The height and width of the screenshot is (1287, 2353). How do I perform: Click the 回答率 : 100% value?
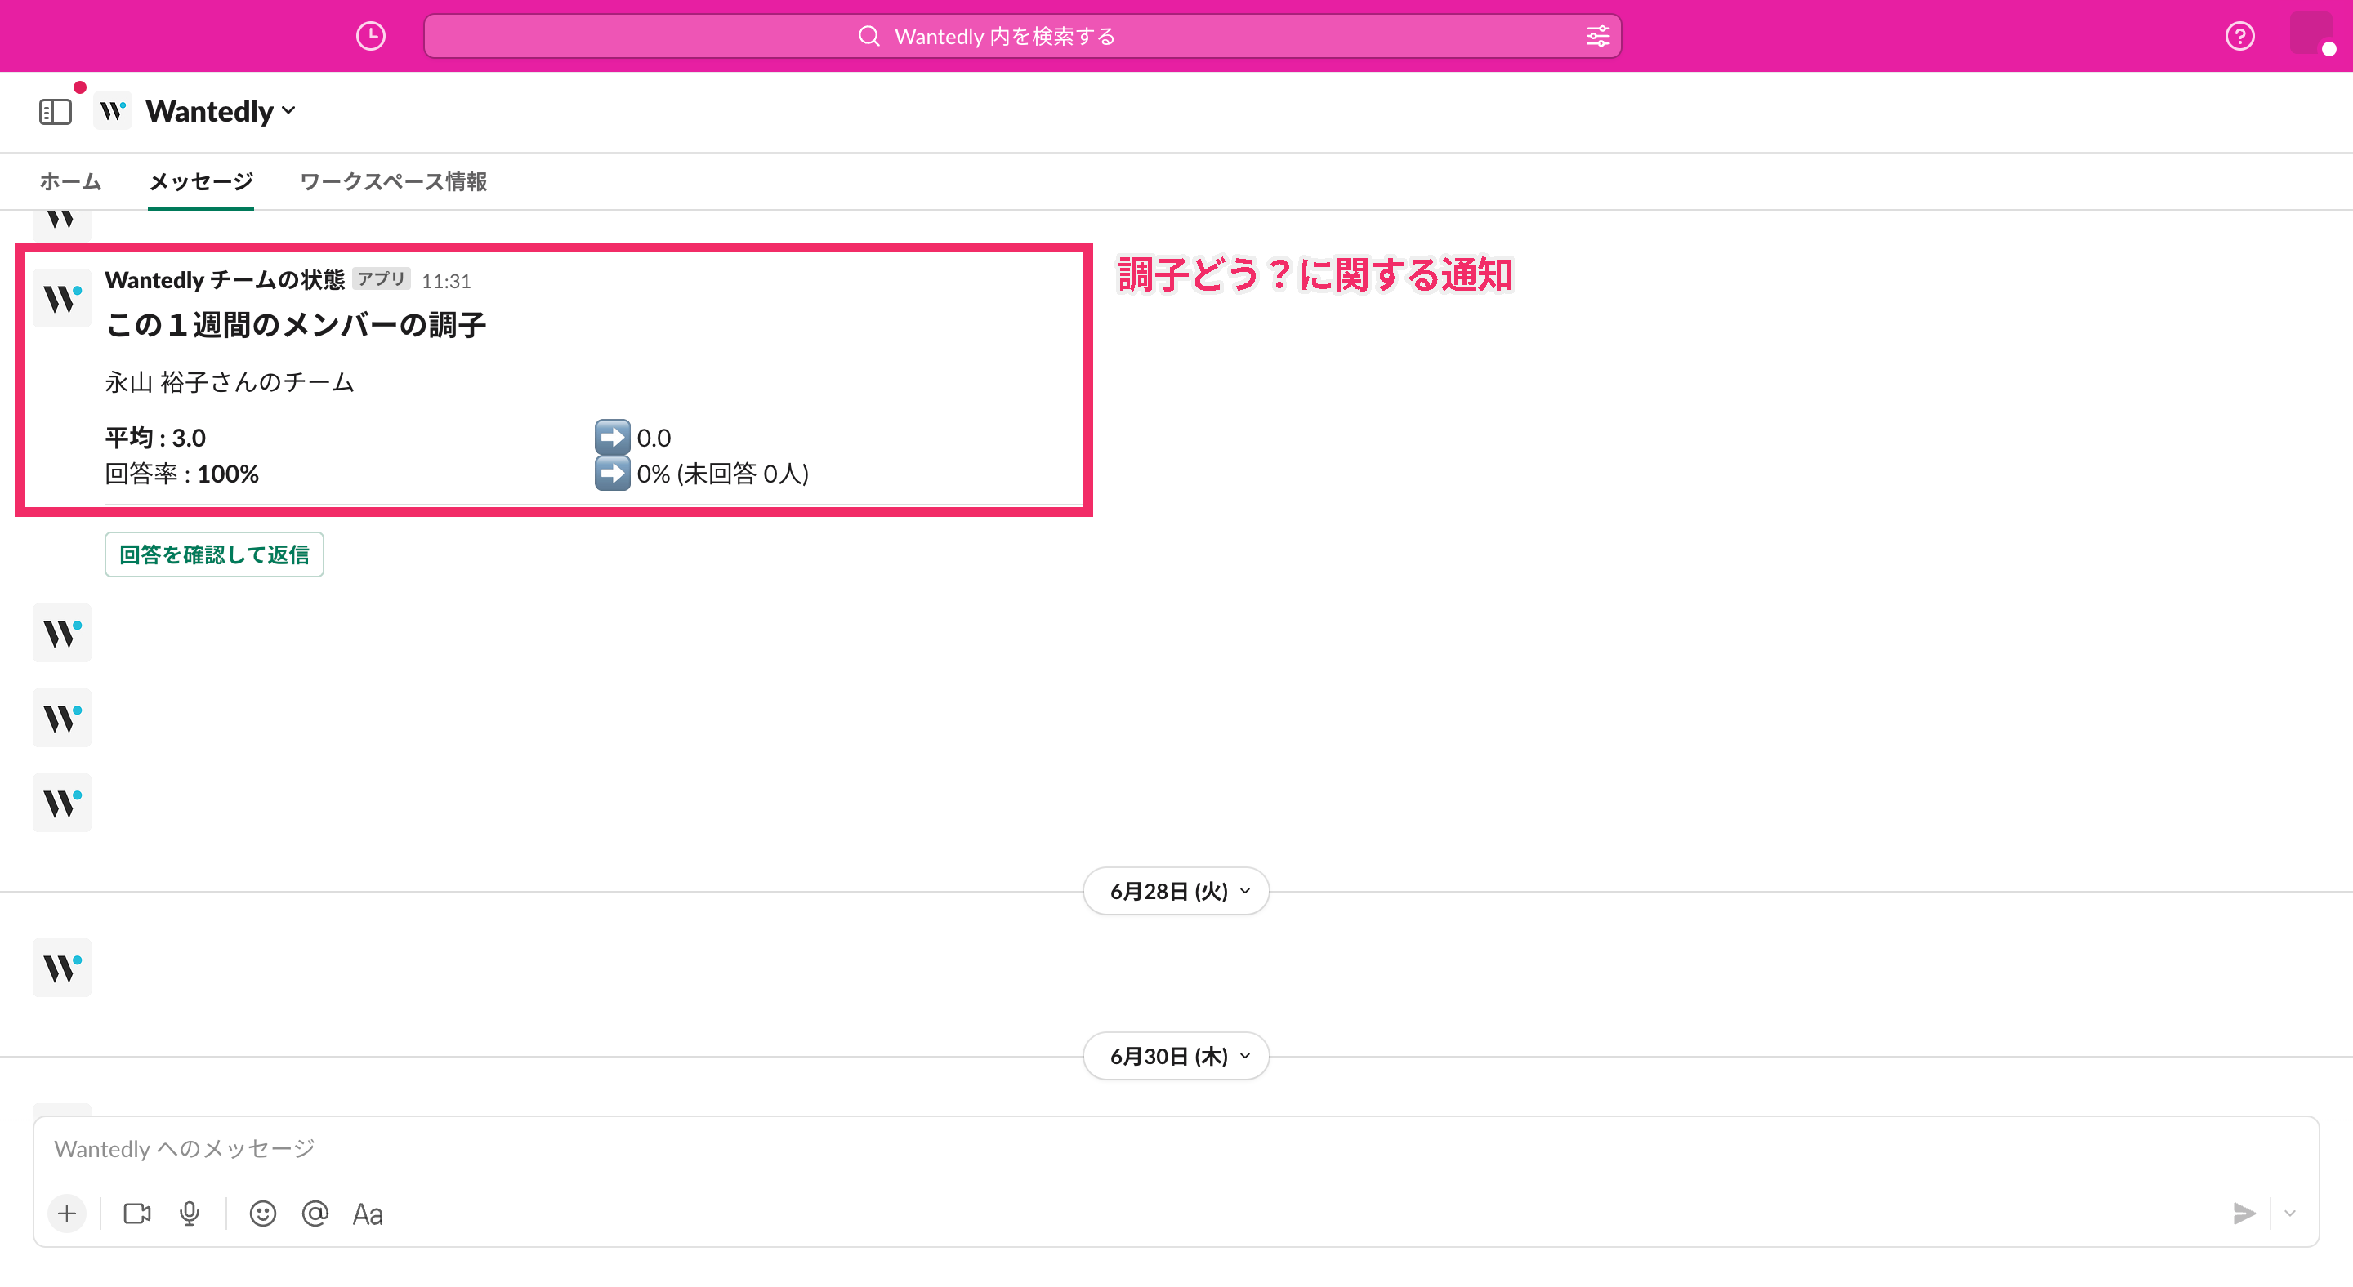[181, 474]
